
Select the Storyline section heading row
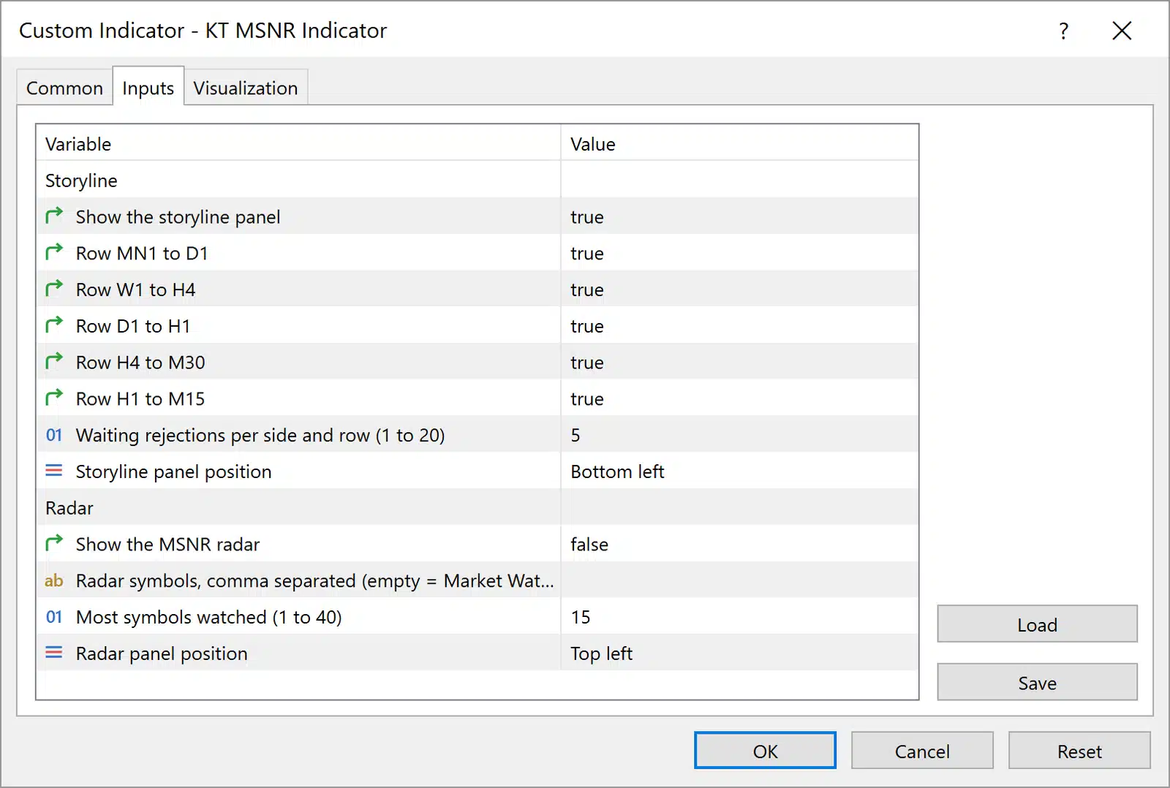(x=478, y=180)
